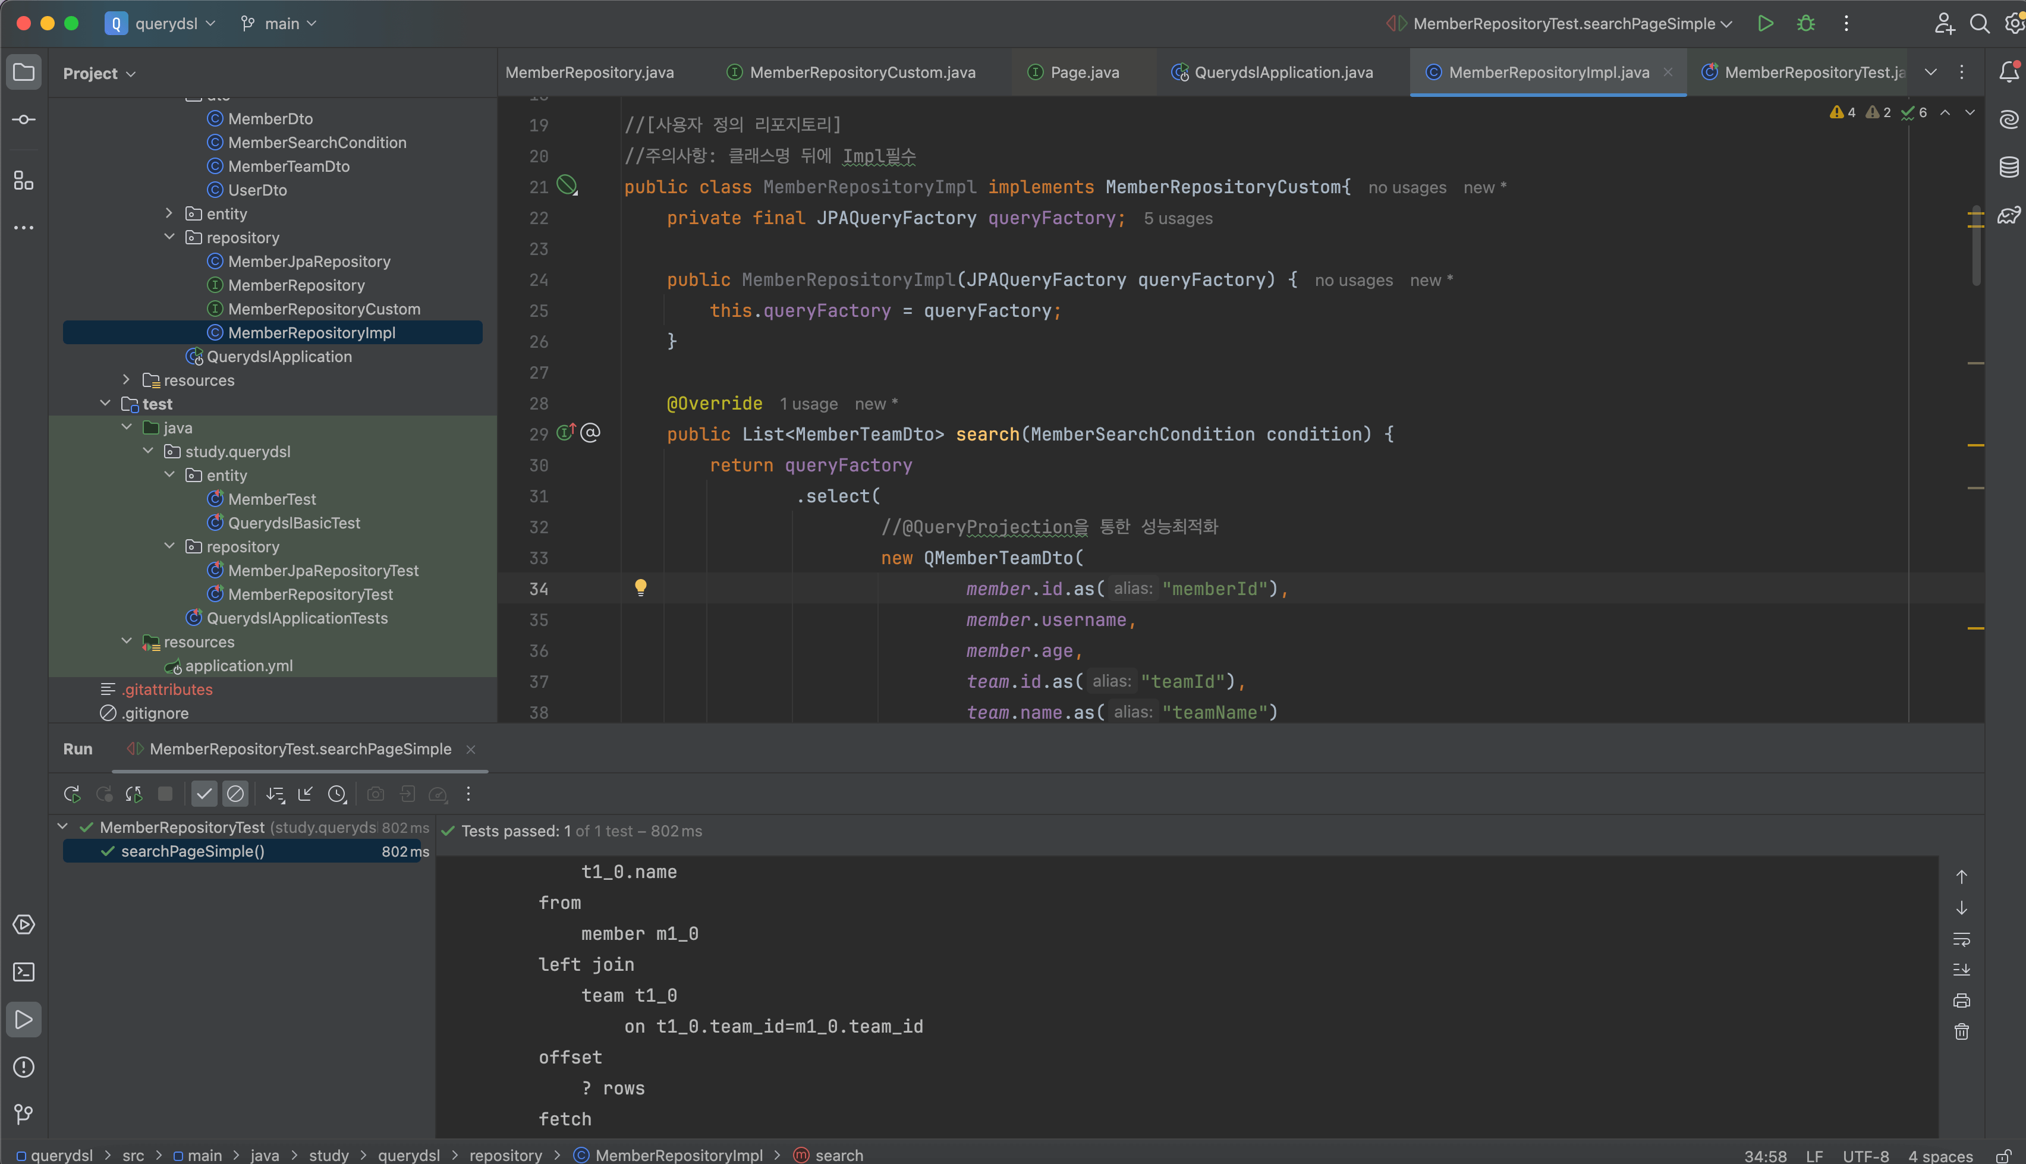This screenshot has width=2026, height=1164.
Task: Show hidden editor tabs chevron
Action: point(1931,72)
